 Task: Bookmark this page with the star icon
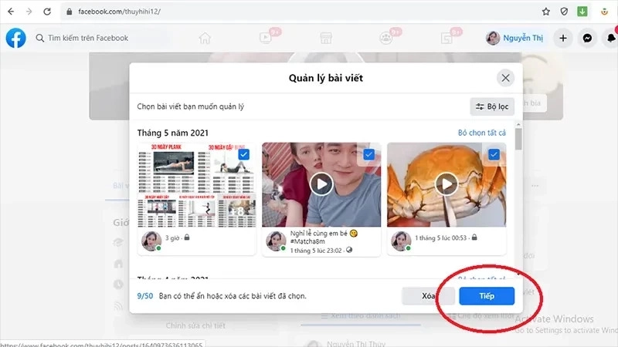[546, 12]
